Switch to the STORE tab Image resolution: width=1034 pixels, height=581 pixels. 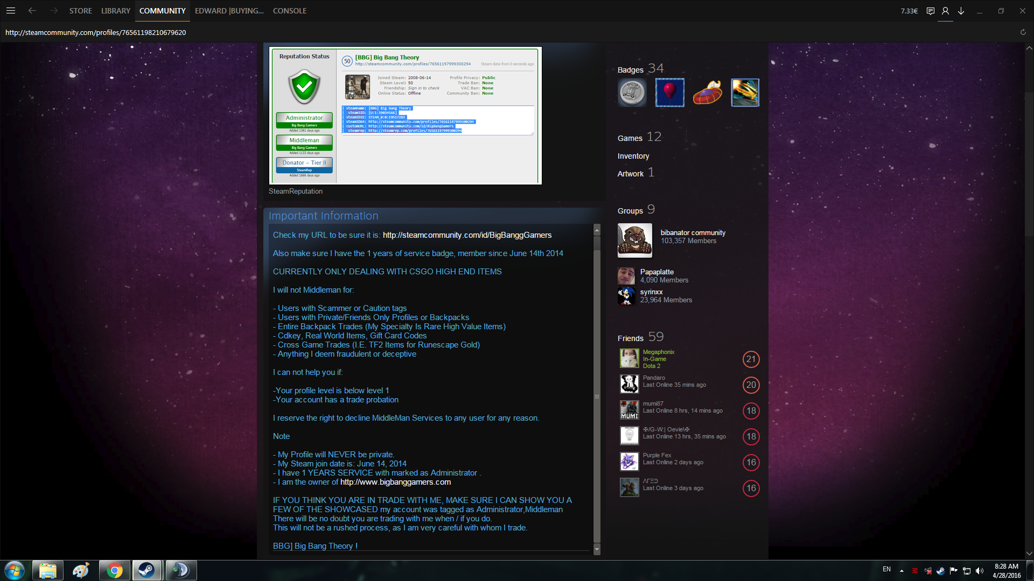[x=80, y=11]
